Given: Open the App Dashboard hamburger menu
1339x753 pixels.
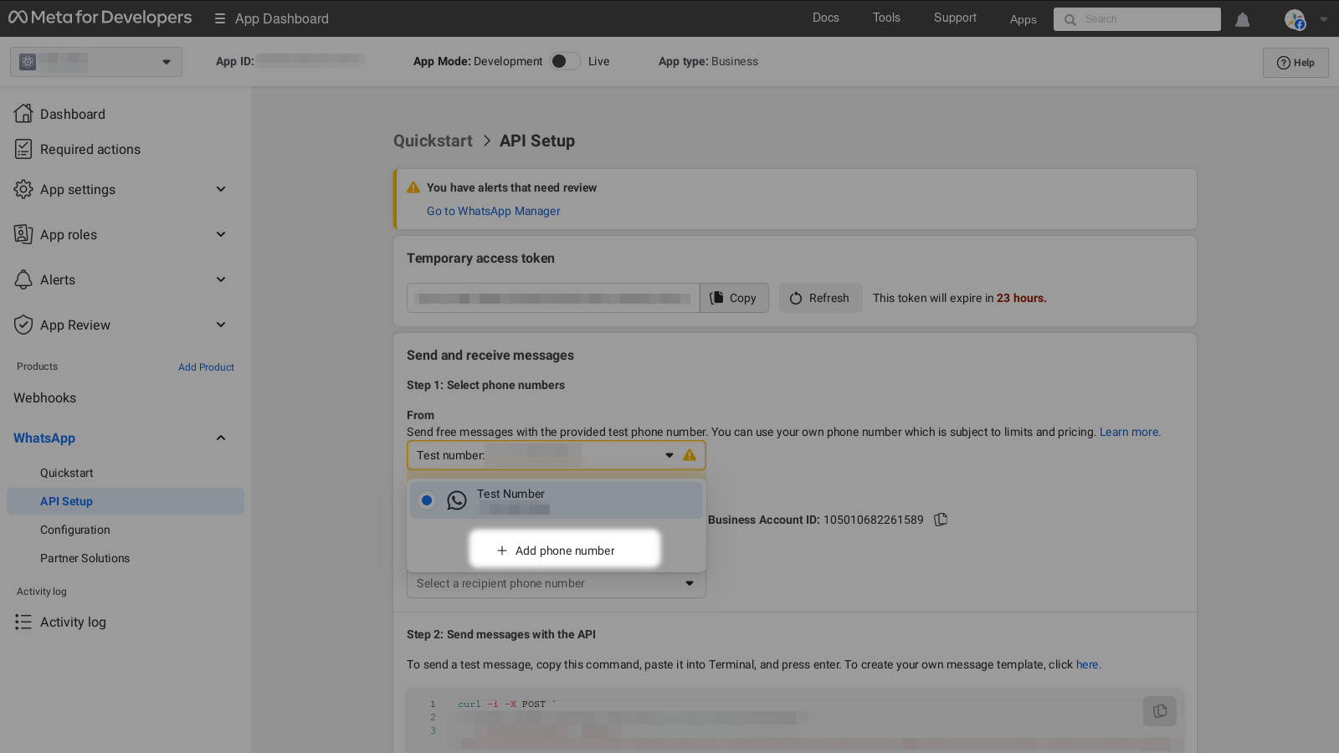Looking at the screenshot, I should 220,18.
